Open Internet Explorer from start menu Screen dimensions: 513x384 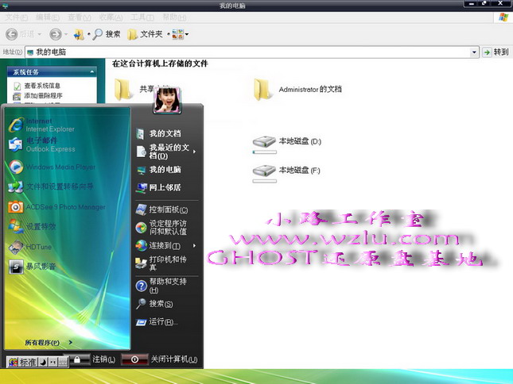click(x=40, y=125)
